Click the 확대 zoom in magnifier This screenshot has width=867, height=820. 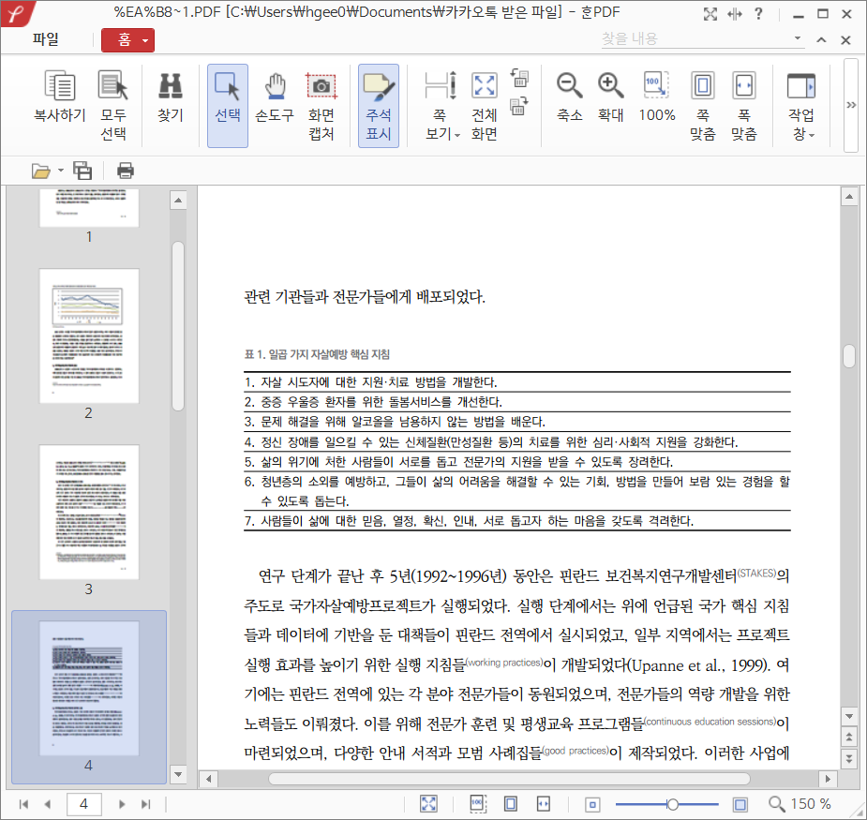[611, 98]
